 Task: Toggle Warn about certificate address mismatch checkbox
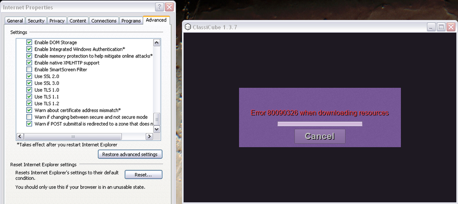[29, 110]
